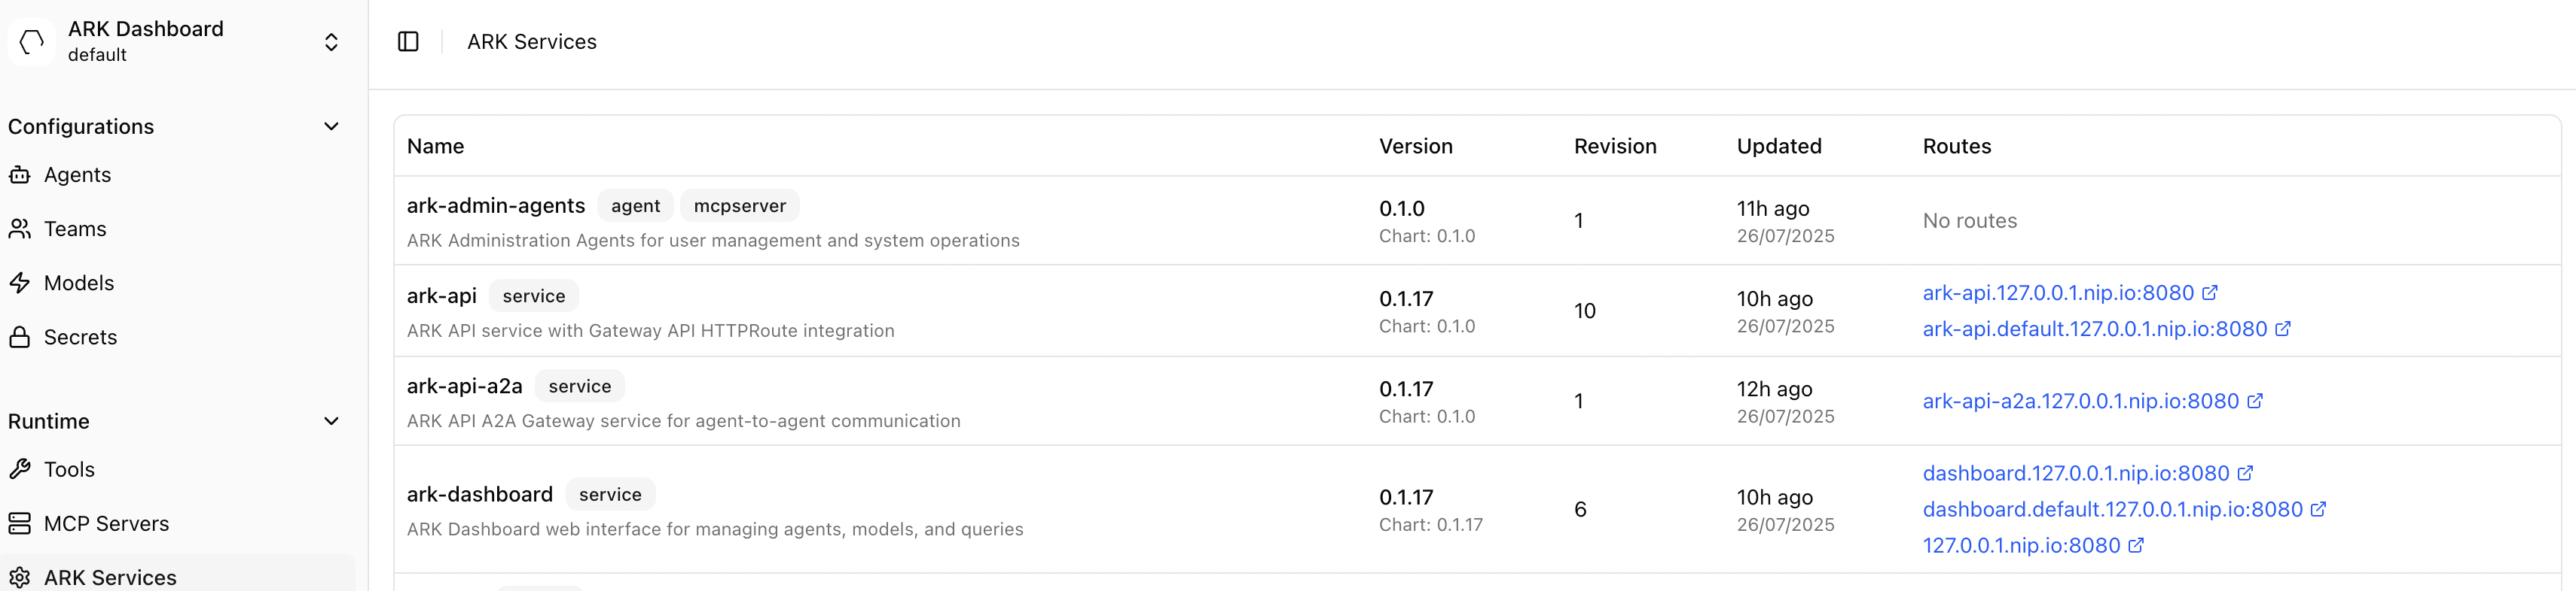Select the Tools wrench icon
Image resolution: width=2576 pixels, height=591 pixels.
[21, 469]
